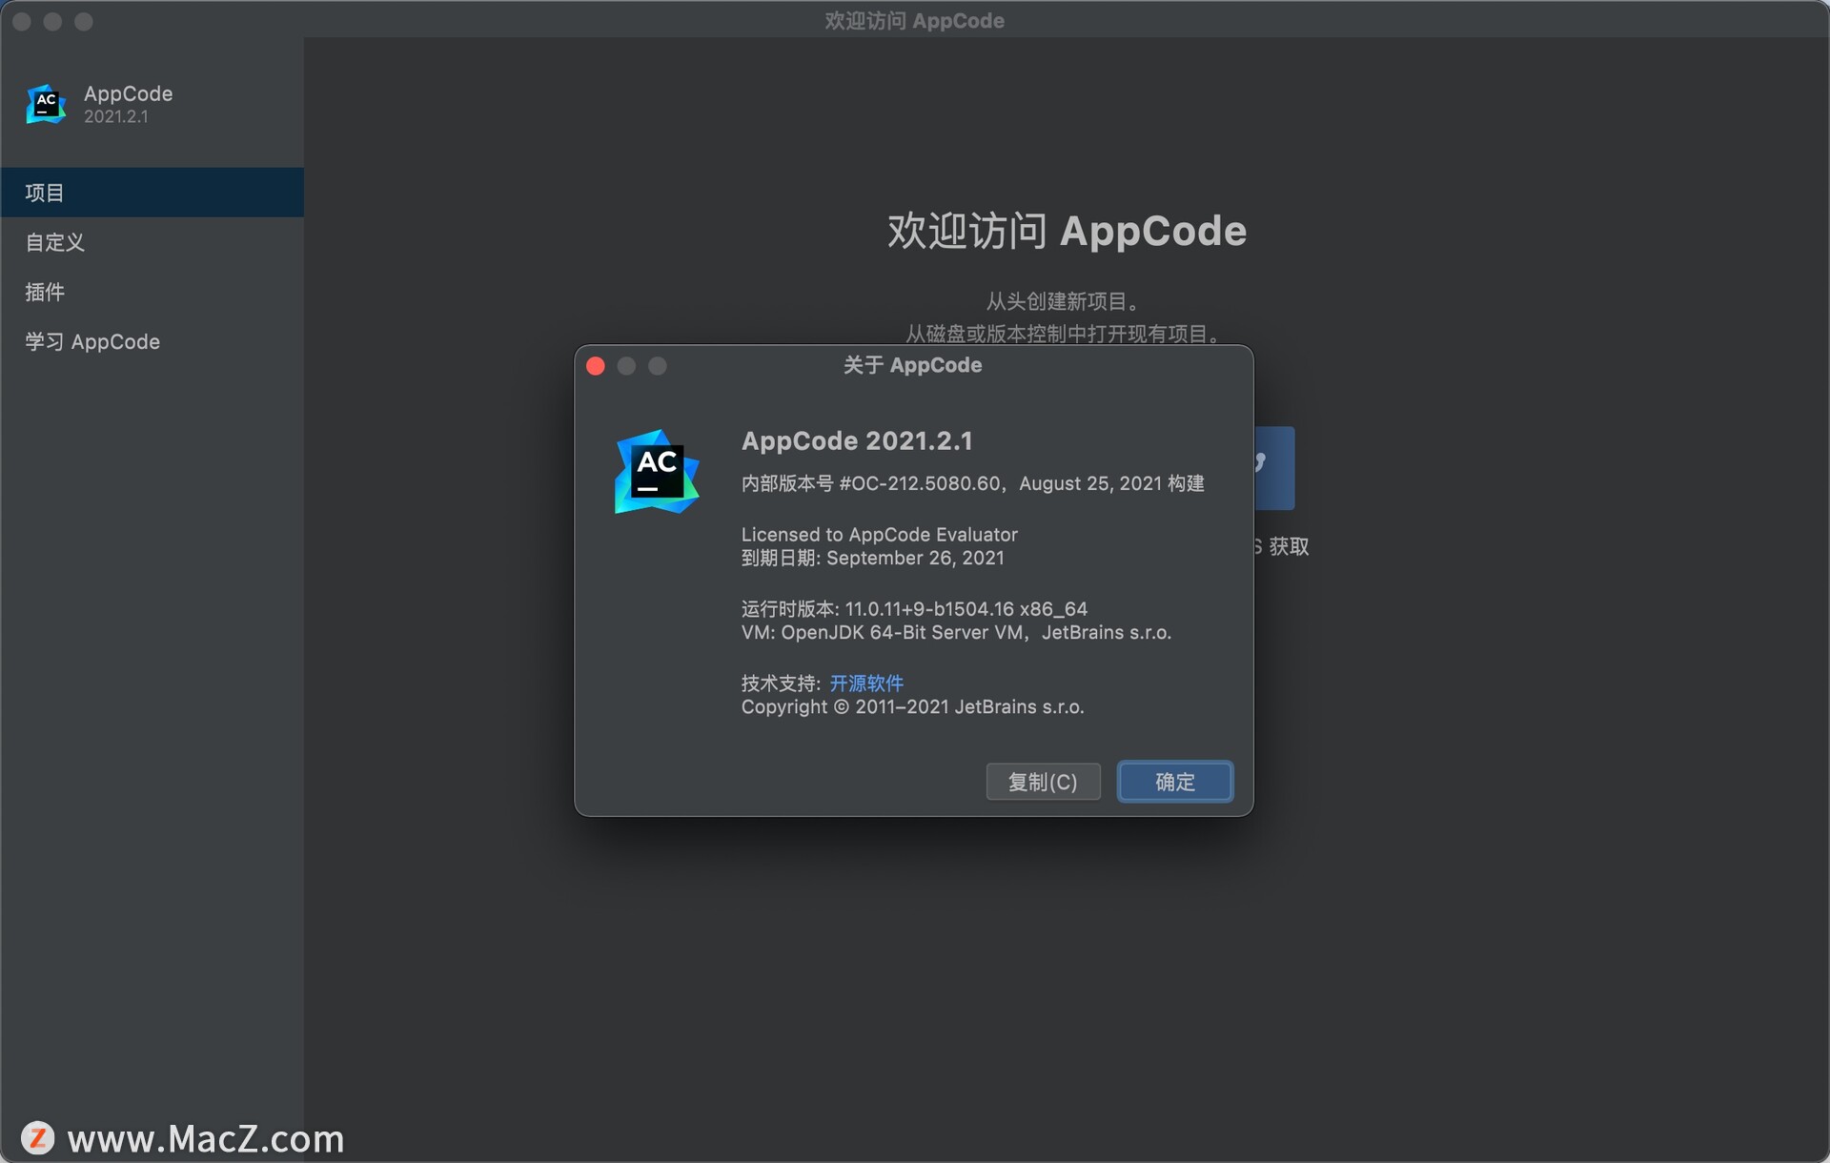Confirm with the 确定 button
Screen dimensions: 1830x1163
(x=1175, y=782)
